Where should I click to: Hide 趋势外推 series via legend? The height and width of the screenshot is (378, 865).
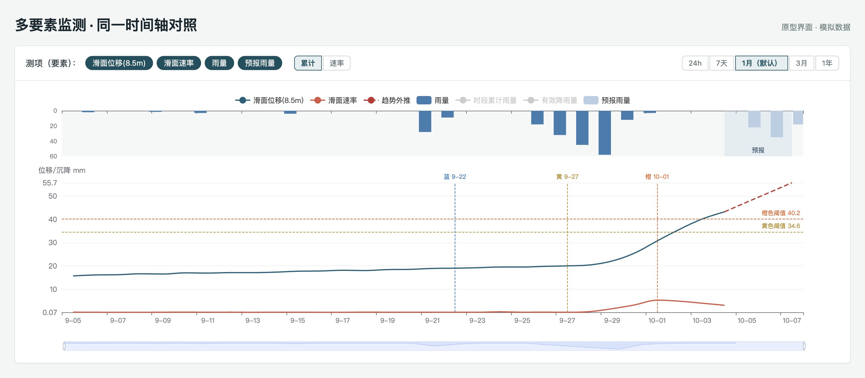click(x=387, y=100)
